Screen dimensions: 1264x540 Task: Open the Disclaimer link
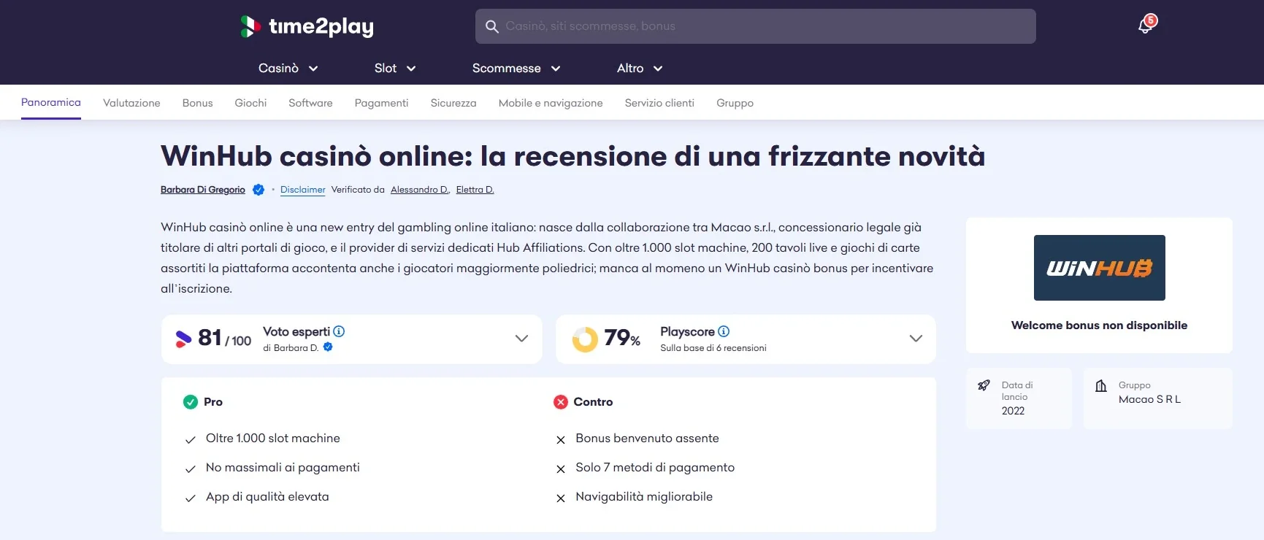point(303,190)
